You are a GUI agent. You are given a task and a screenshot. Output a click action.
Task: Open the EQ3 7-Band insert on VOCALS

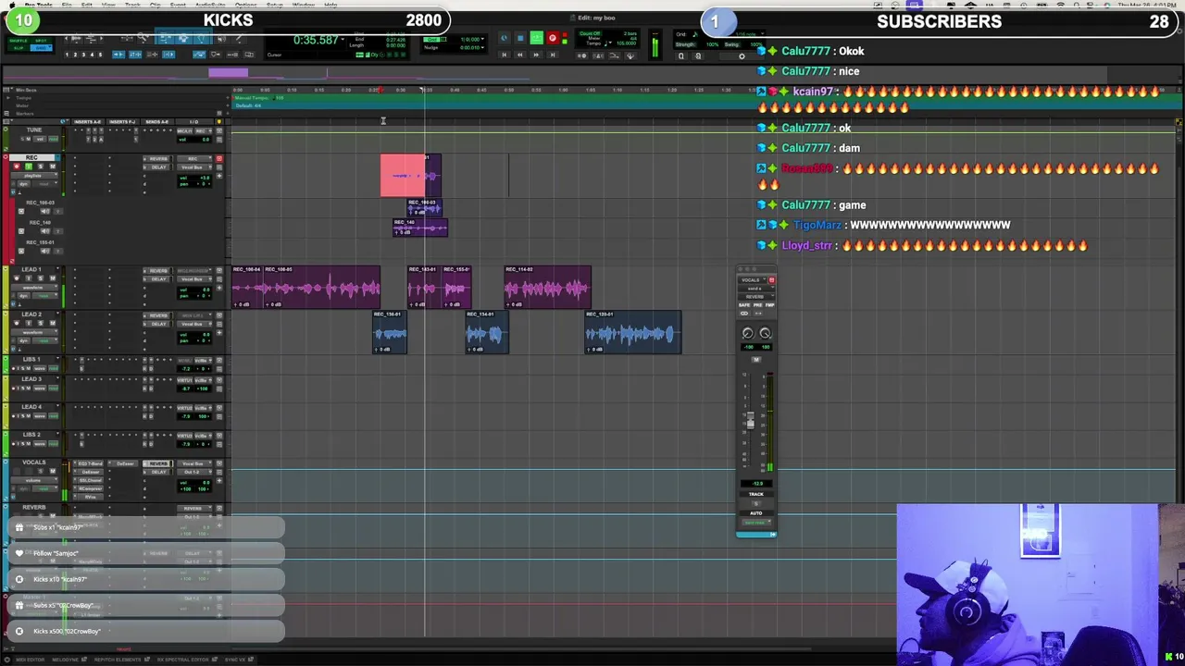coord(89,463)
